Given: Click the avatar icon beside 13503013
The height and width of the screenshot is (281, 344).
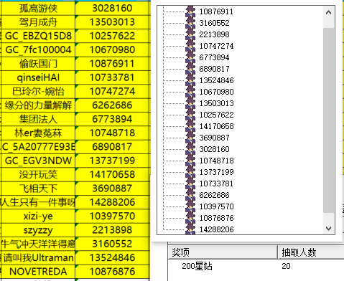Looking at the screenshot, I should tap(190, 103).
